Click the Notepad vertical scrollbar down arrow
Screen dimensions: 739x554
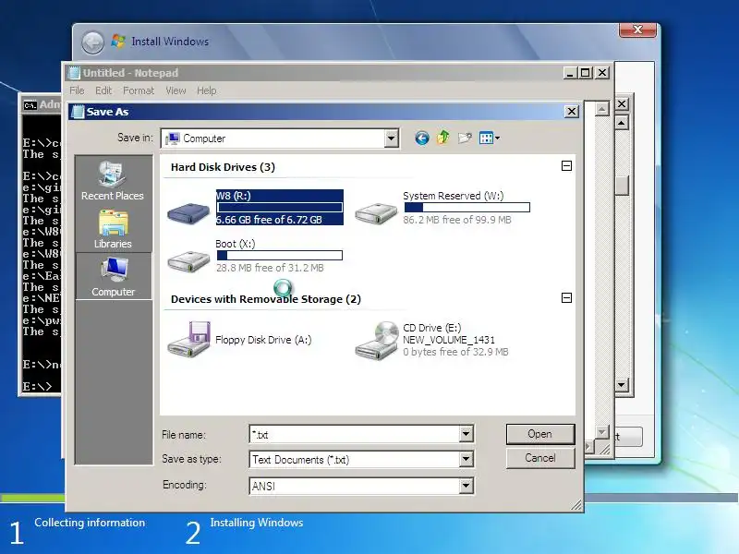[x=601, y=431]
